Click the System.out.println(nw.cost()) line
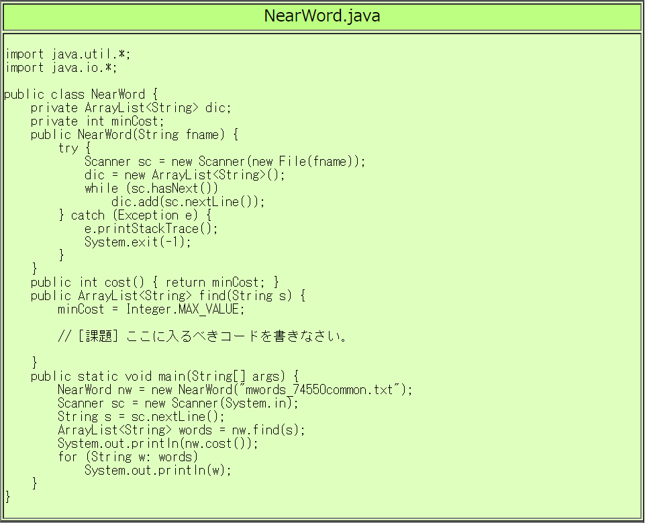 point(158,444)
